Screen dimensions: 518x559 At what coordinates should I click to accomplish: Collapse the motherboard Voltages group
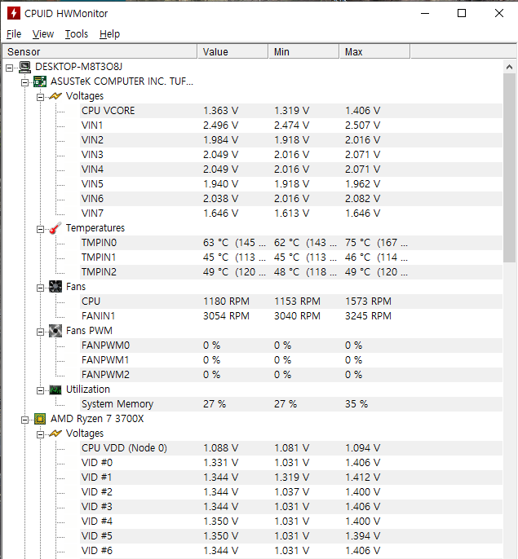point(40,97)
